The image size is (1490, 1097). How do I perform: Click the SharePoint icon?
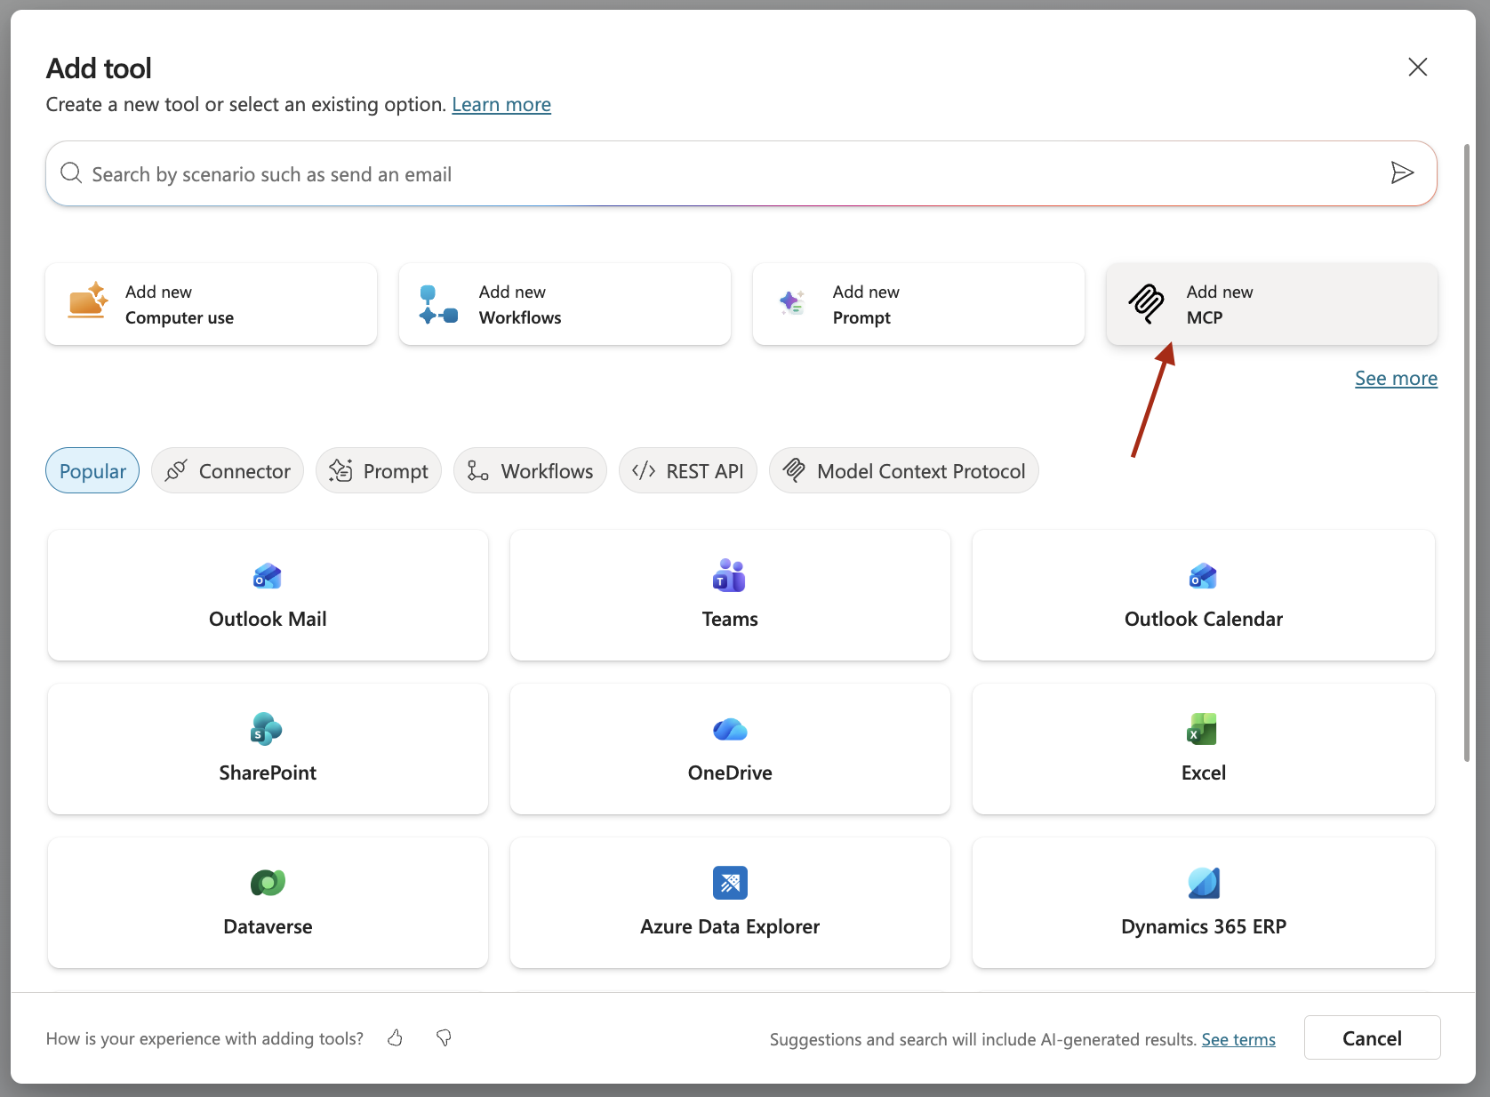pyautogui.click(x=266, y=729)
